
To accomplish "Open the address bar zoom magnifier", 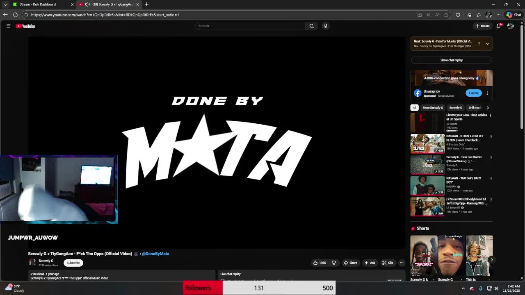I will (428, 15).
